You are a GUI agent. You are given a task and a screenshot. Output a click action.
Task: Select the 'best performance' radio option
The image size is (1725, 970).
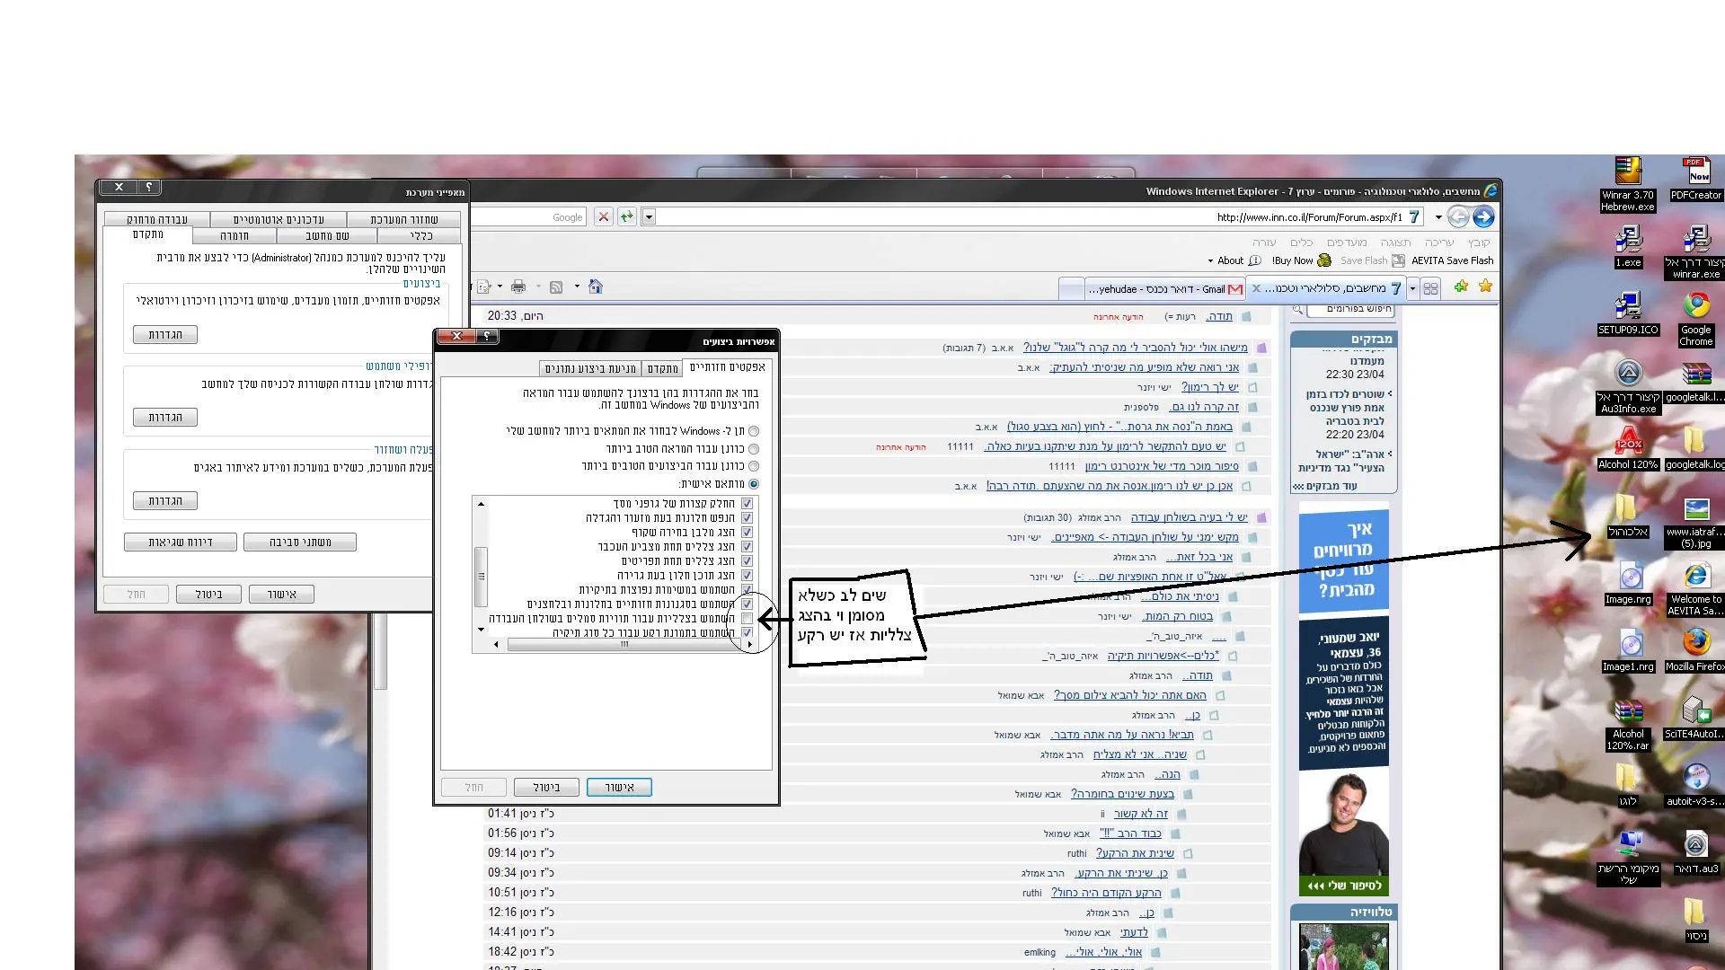[754, 466]
